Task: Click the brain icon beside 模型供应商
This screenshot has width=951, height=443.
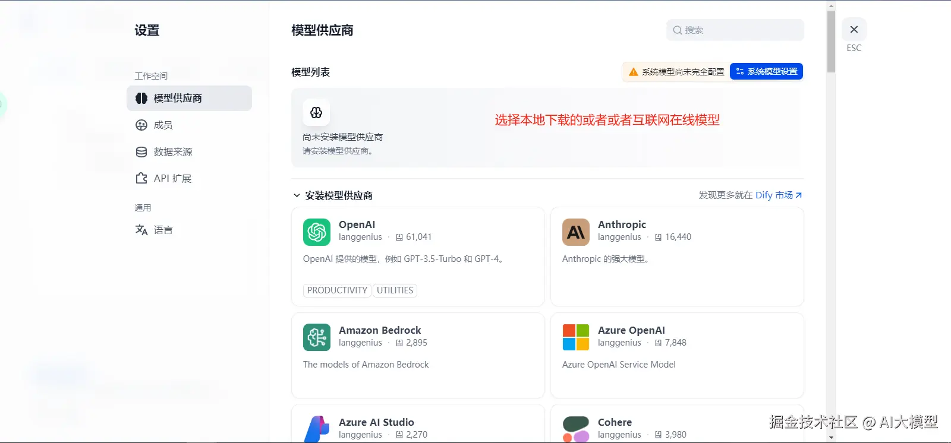Action: click(141, 99)
